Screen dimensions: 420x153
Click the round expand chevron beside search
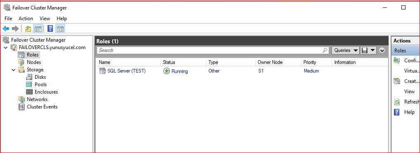382,50
